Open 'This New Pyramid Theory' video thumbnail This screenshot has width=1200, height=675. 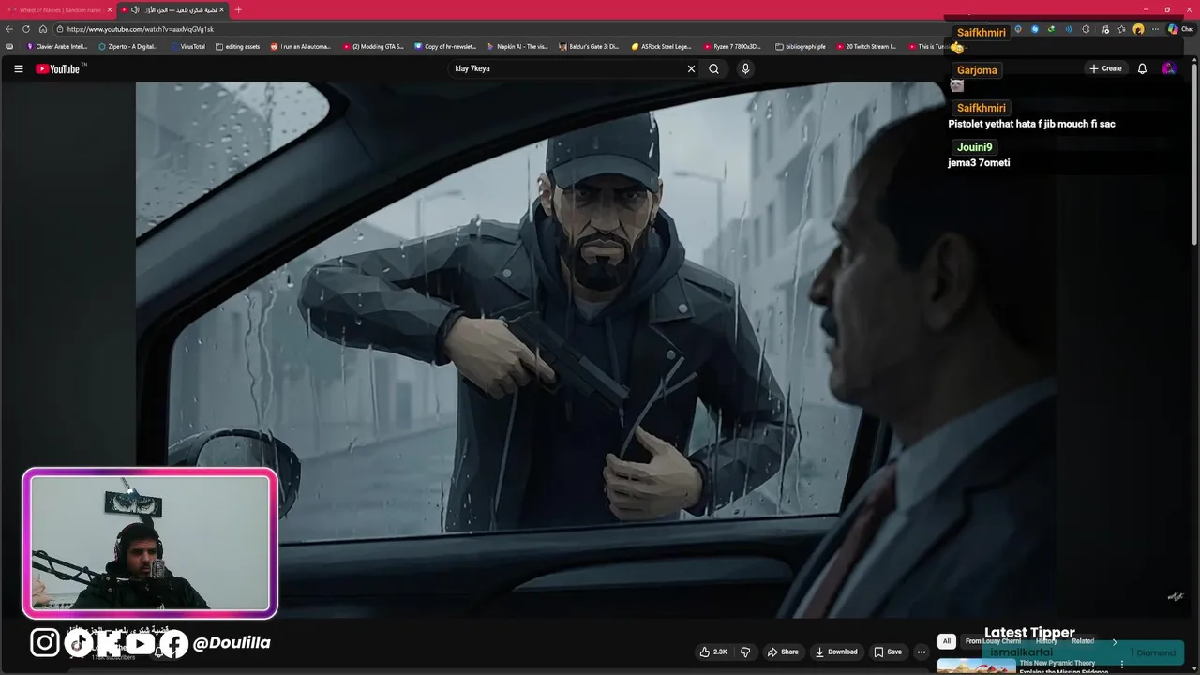pyautogui.click(x=976, y=666)
